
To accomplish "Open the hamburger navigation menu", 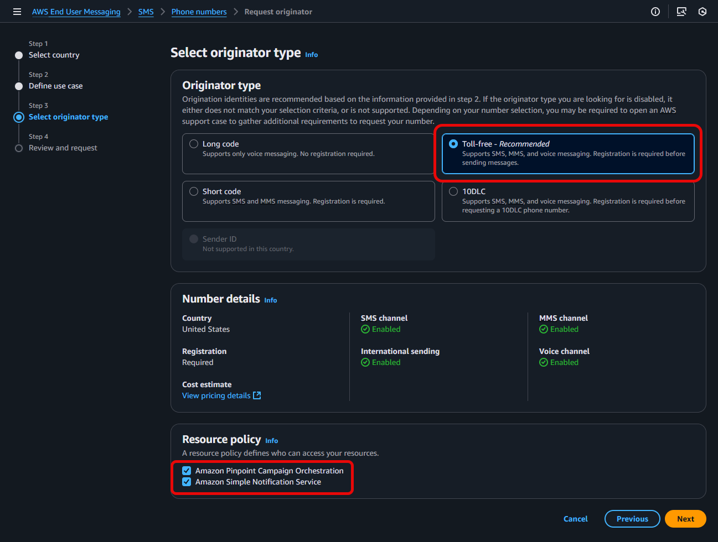I will 17,12.
